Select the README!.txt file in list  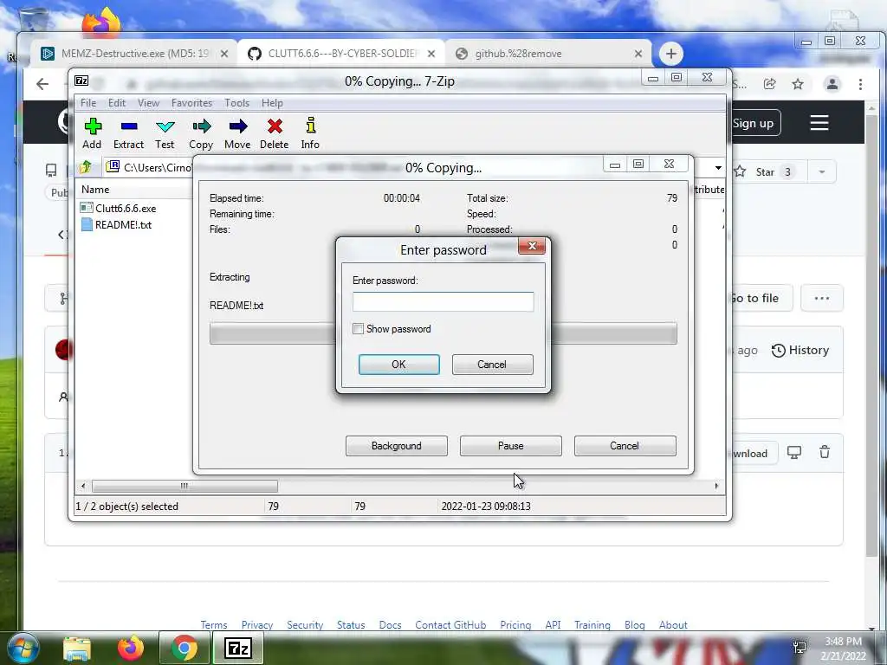[x=116, y=224]
